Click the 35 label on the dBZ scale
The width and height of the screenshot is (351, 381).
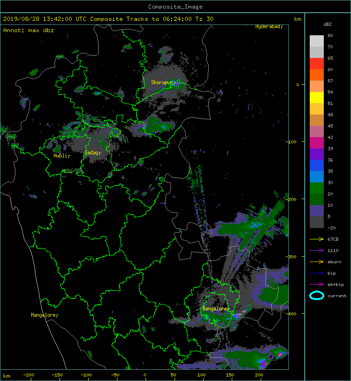(330, 171)
